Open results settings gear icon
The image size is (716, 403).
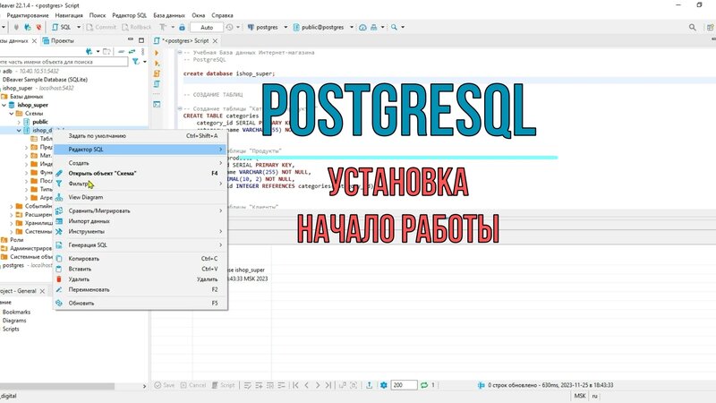pyautogui.click(x=384, y=385)
